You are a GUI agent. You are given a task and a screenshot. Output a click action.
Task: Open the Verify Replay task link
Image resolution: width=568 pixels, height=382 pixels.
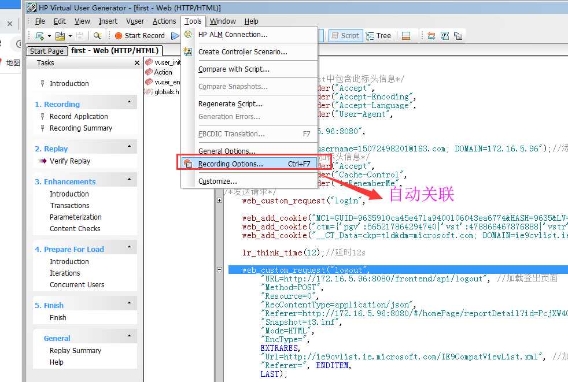pyautogui.click(x=70, y=161)
